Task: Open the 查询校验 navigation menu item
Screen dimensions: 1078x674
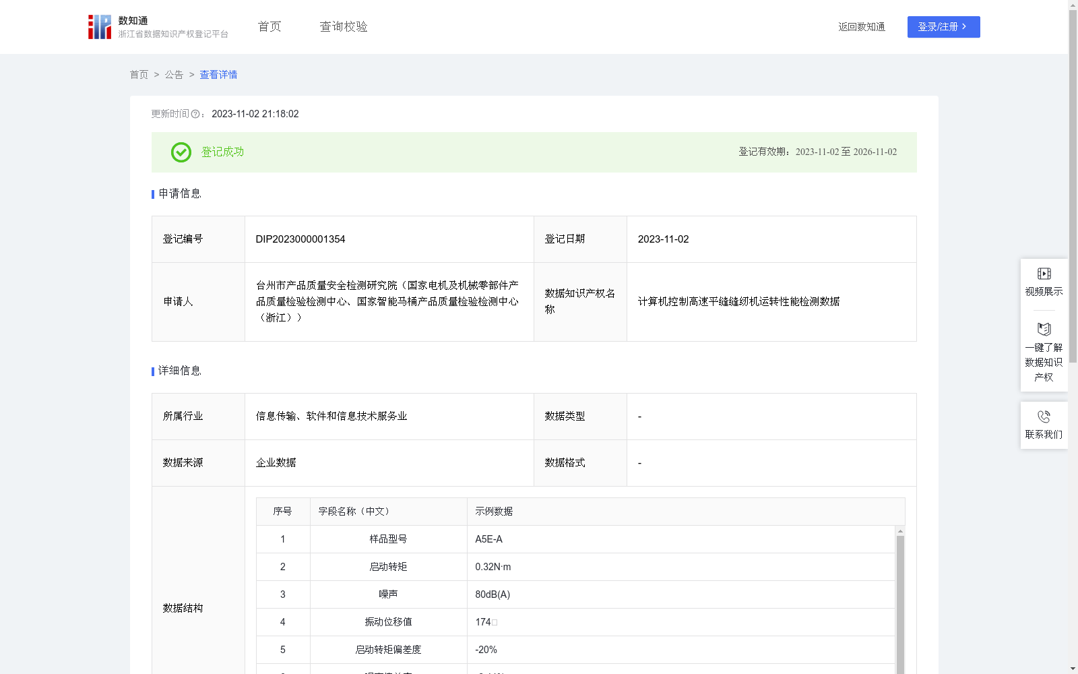Action: click(344, 27)
